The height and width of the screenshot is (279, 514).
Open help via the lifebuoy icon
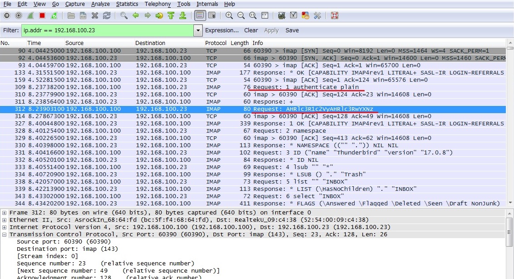click(334, 15)
